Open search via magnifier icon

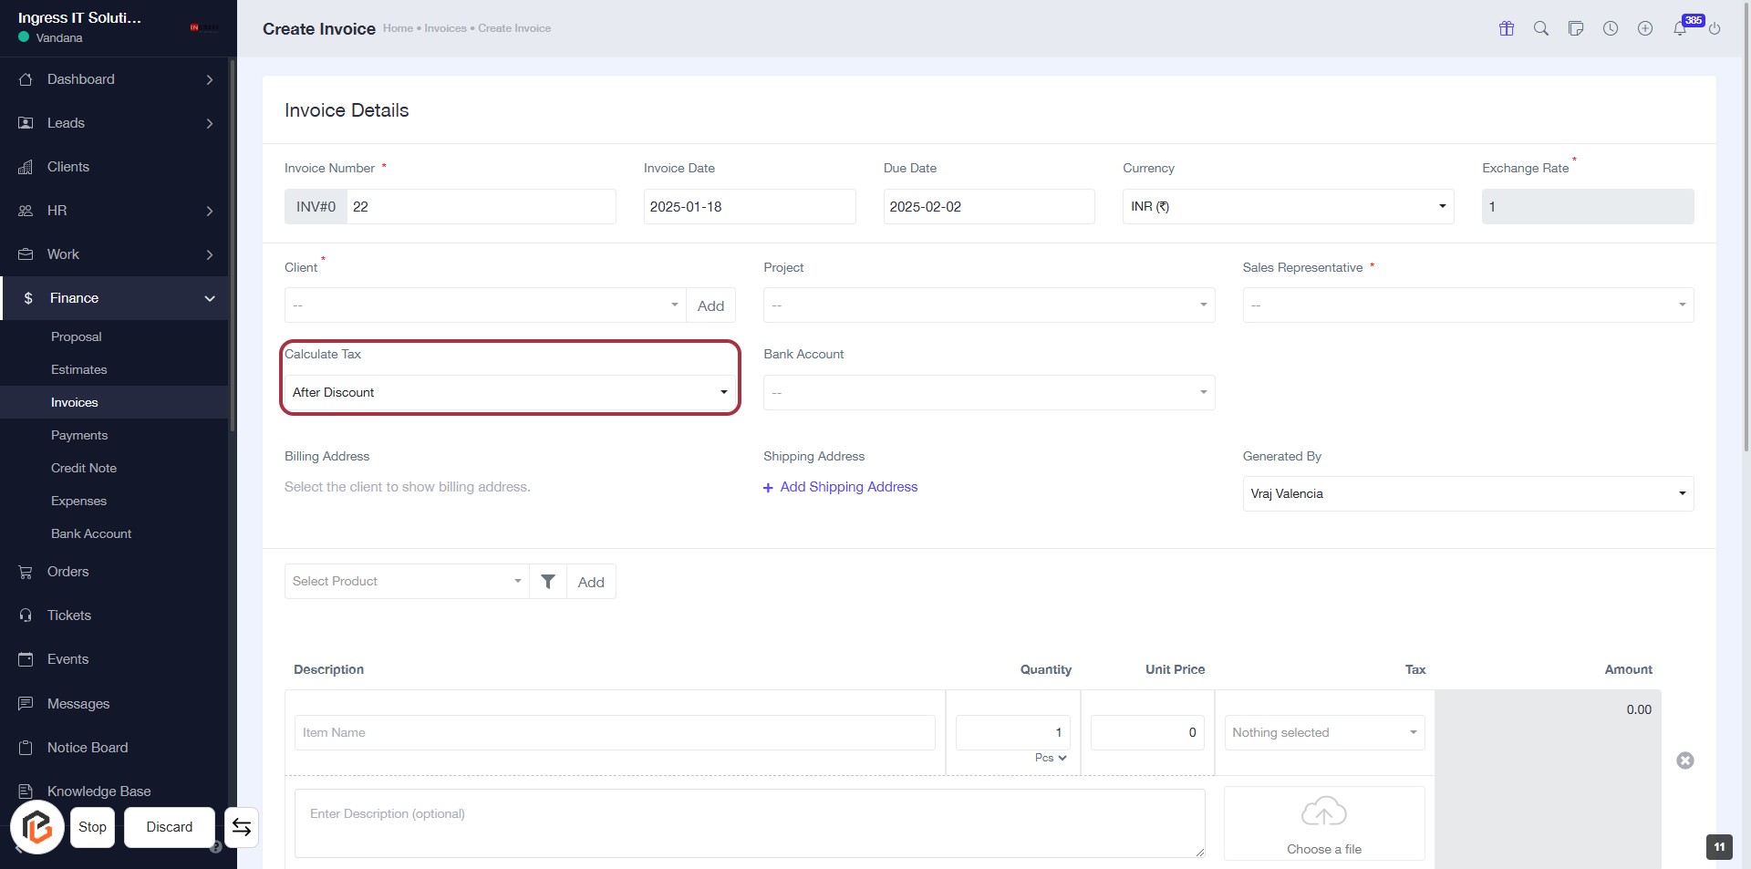(x=1541, y=28)
